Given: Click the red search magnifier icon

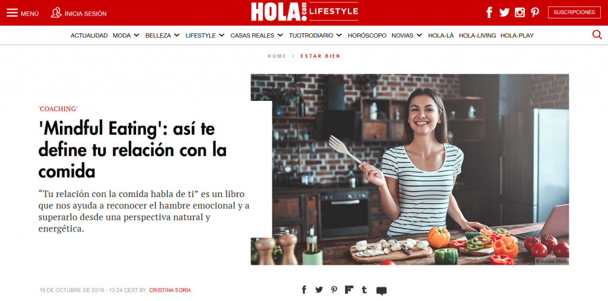Looking at the screenshot, I should coord(597,35).
